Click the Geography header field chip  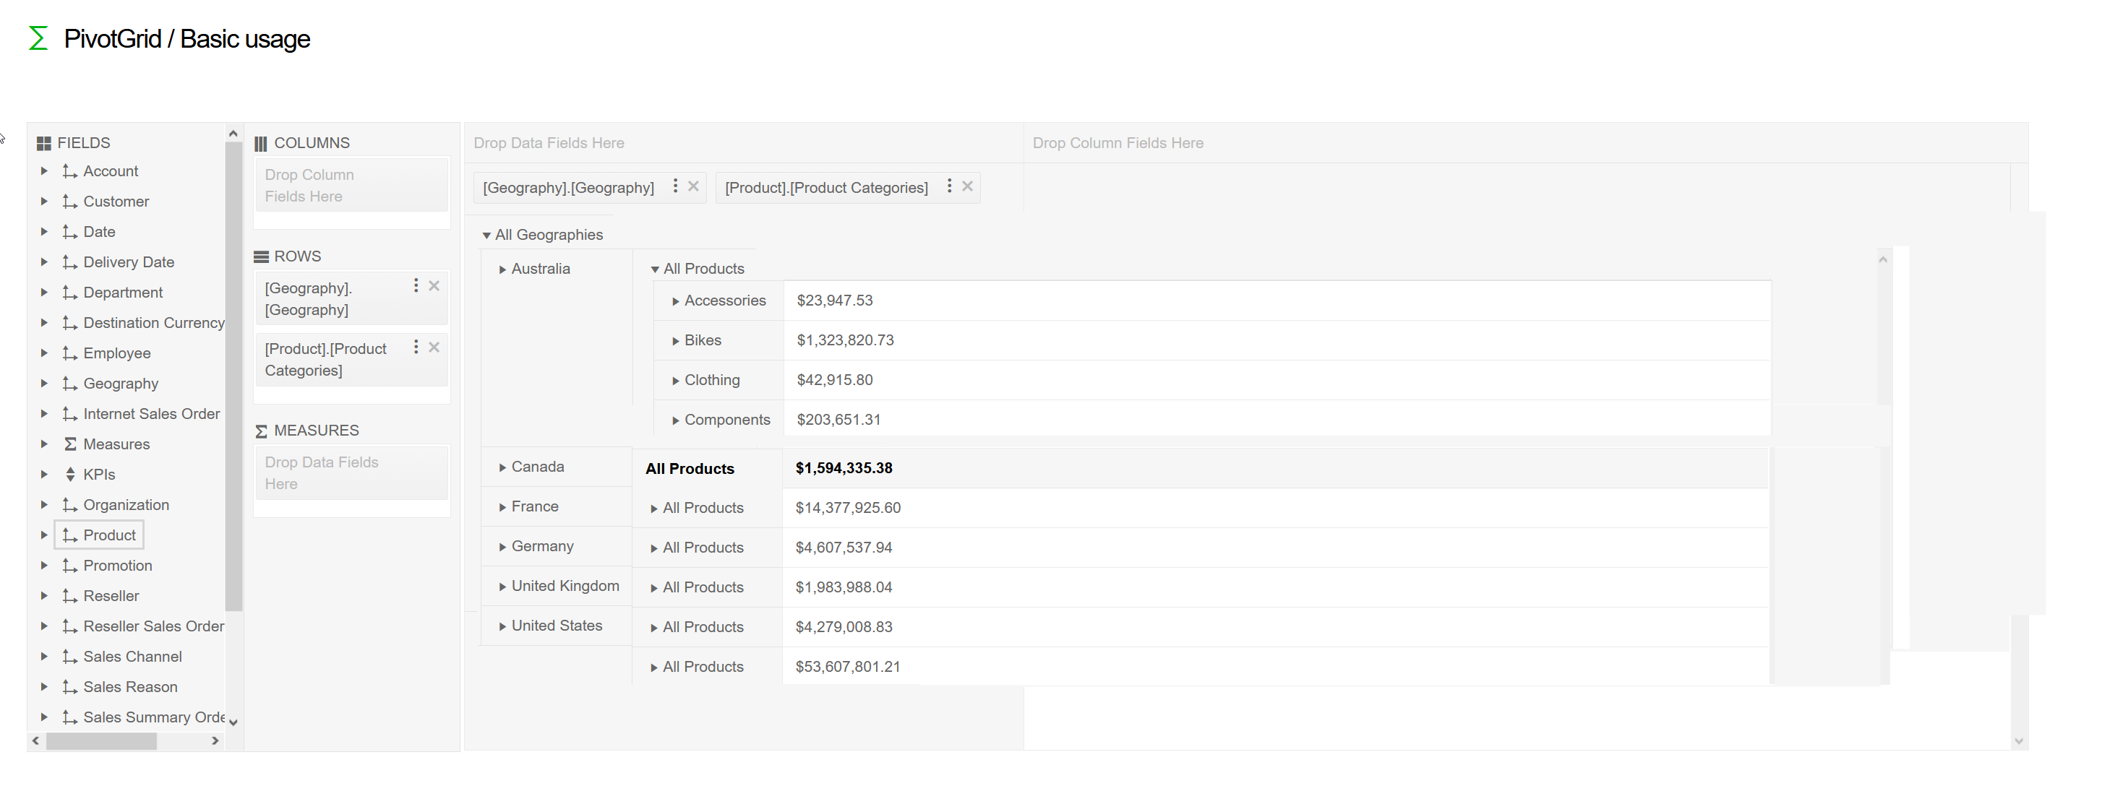(x=568, y=188)
